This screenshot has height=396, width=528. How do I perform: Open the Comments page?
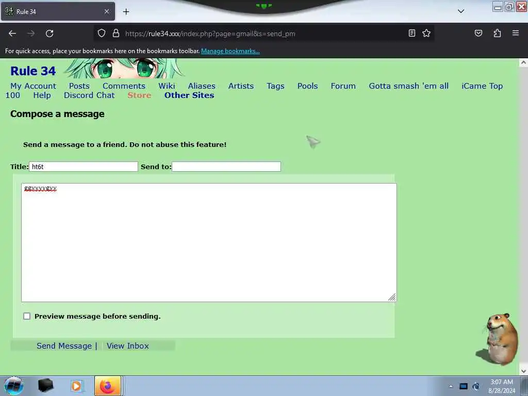(124, 86)
